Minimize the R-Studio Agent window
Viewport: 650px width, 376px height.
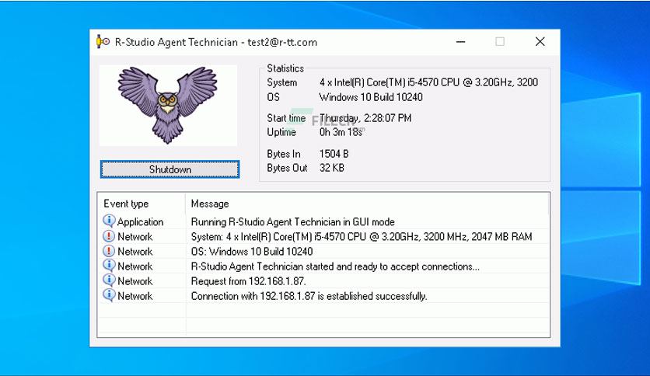coord(460,42)
